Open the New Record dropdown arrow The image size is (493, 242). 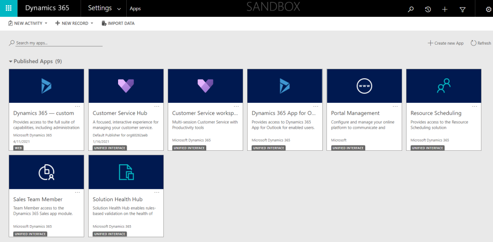point(92,24)
